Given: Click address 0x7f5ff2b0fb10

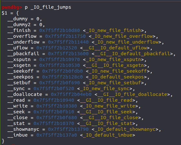Looking at the screenshot, I should (54, 112).
